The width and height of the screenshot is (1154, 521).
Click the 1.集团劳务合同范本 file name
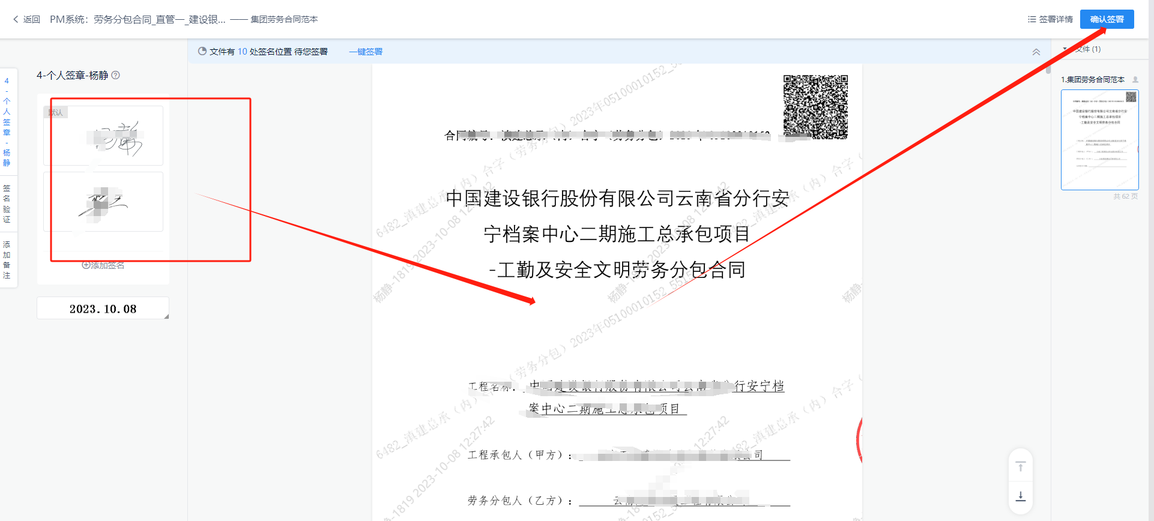click(1092, 79)
